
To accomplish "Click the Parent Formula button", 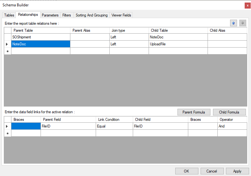I will click(x=194, y=112).
